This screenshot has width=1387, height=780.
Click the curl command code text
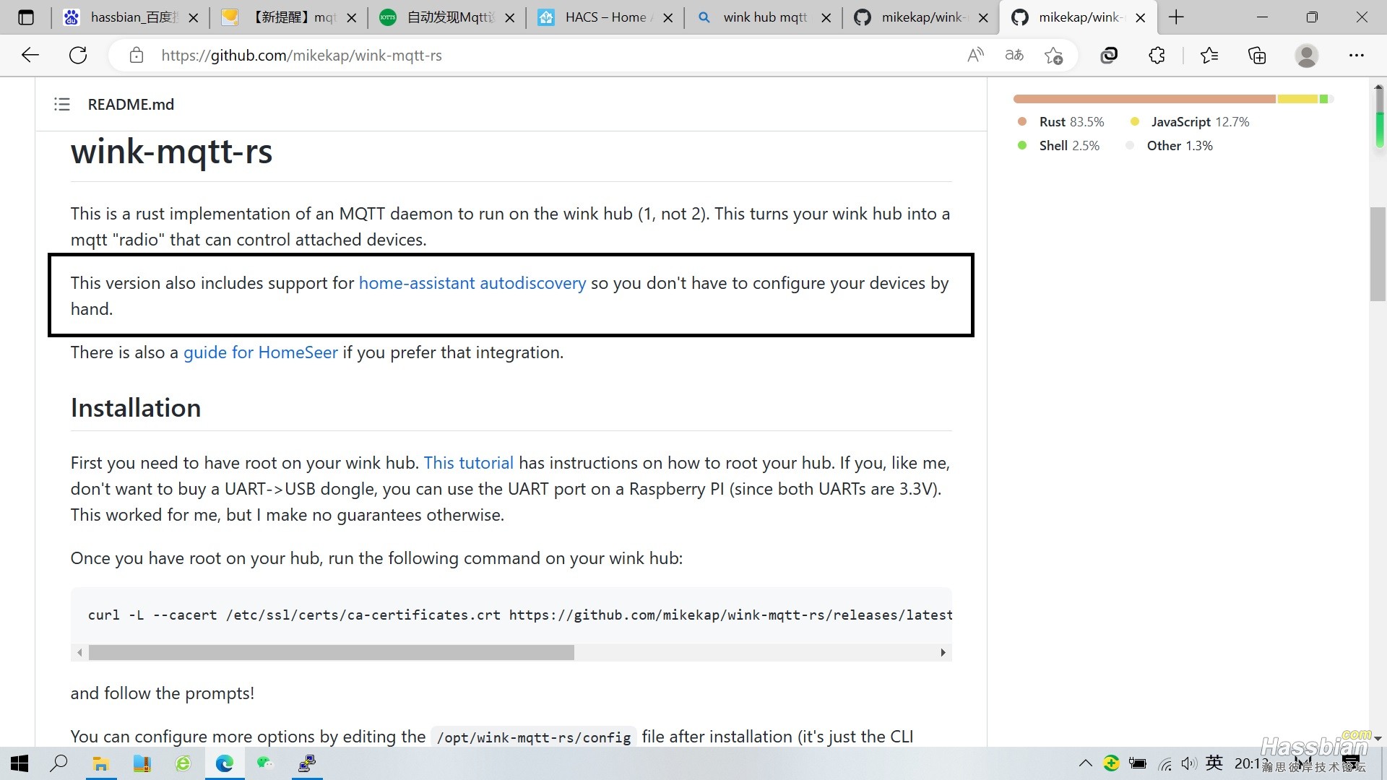click(x=520, y=615)
